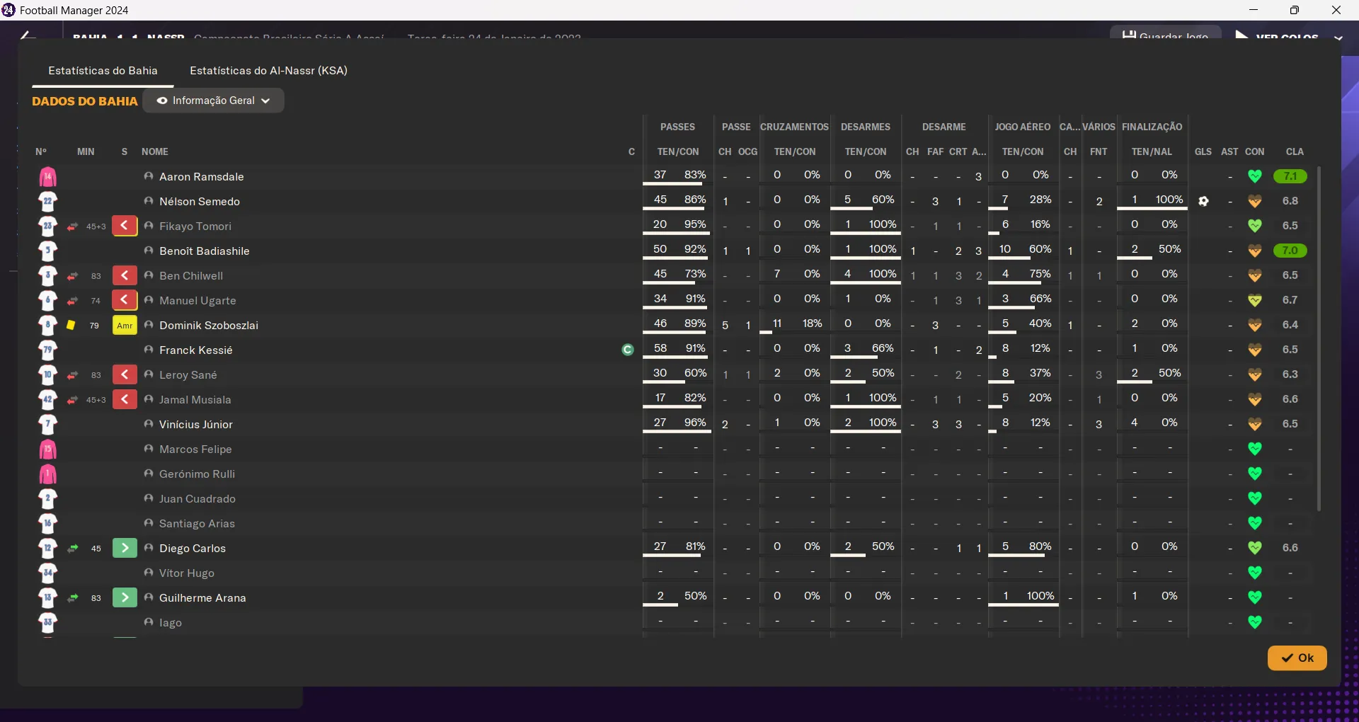This screenshot has height=722, width=1359.
Task: Sort by the GLS column header
Action: 1203,152
